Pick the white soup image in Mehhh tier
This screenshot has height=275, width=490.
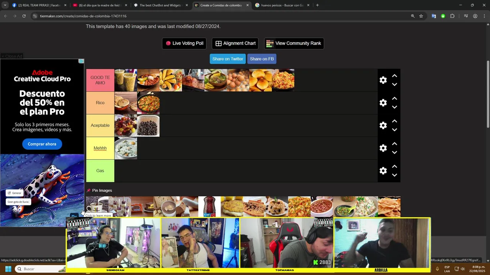[x=126, y=148]
